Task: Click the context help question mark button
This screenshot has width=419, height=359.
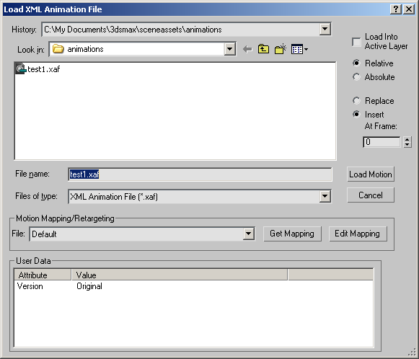Action: (x=396, y=9)
